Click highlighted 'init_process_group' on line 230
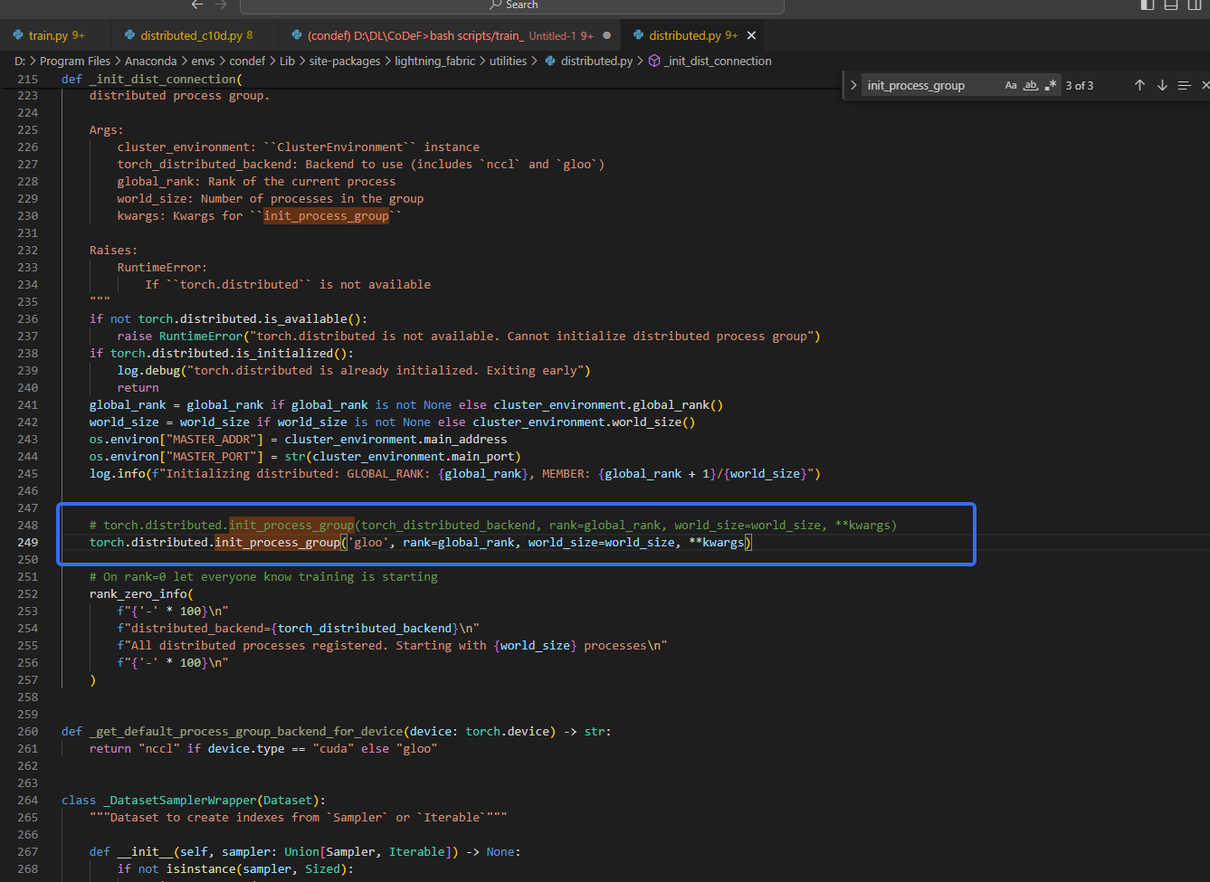1210x882 pixels. (327, 215)
